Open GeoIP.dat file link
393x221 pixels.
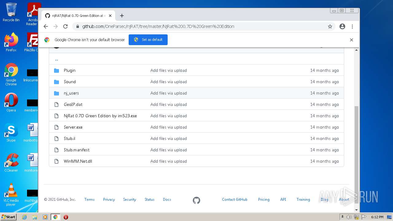point(73,104)
